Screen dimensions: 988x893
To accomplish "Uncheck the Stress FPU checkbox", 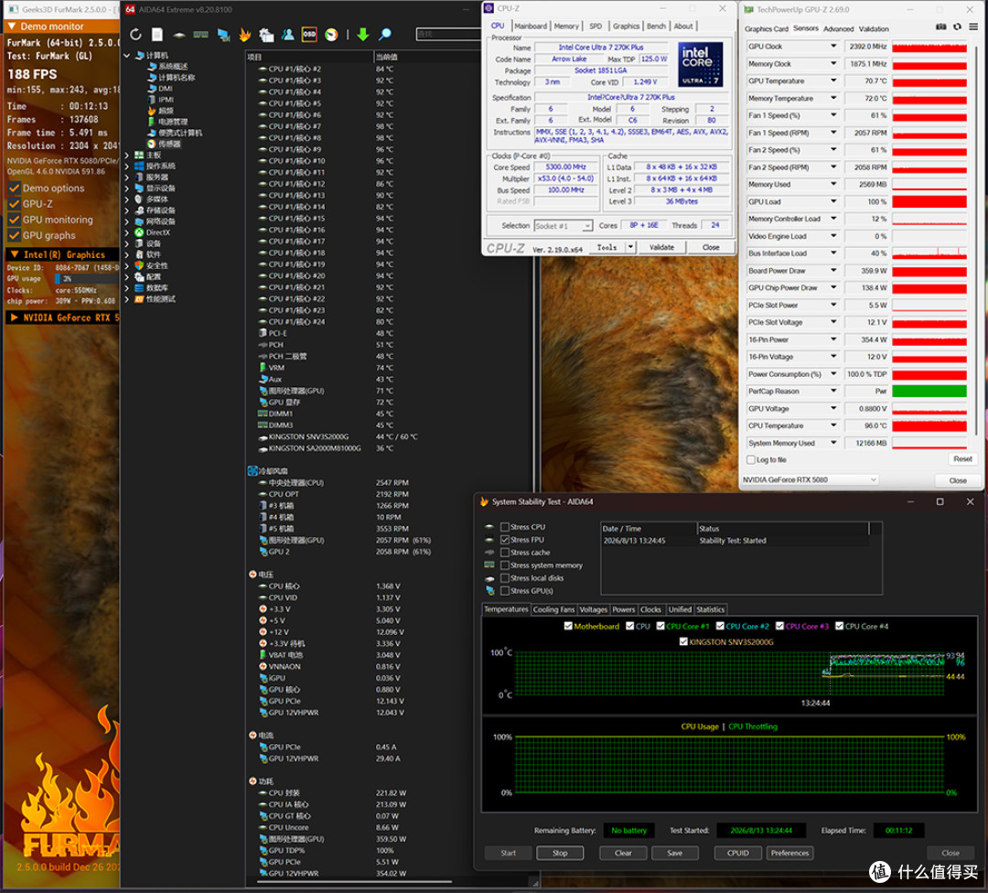I will (x=505, y=540).
